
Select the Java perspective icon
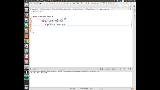point(134,6)
